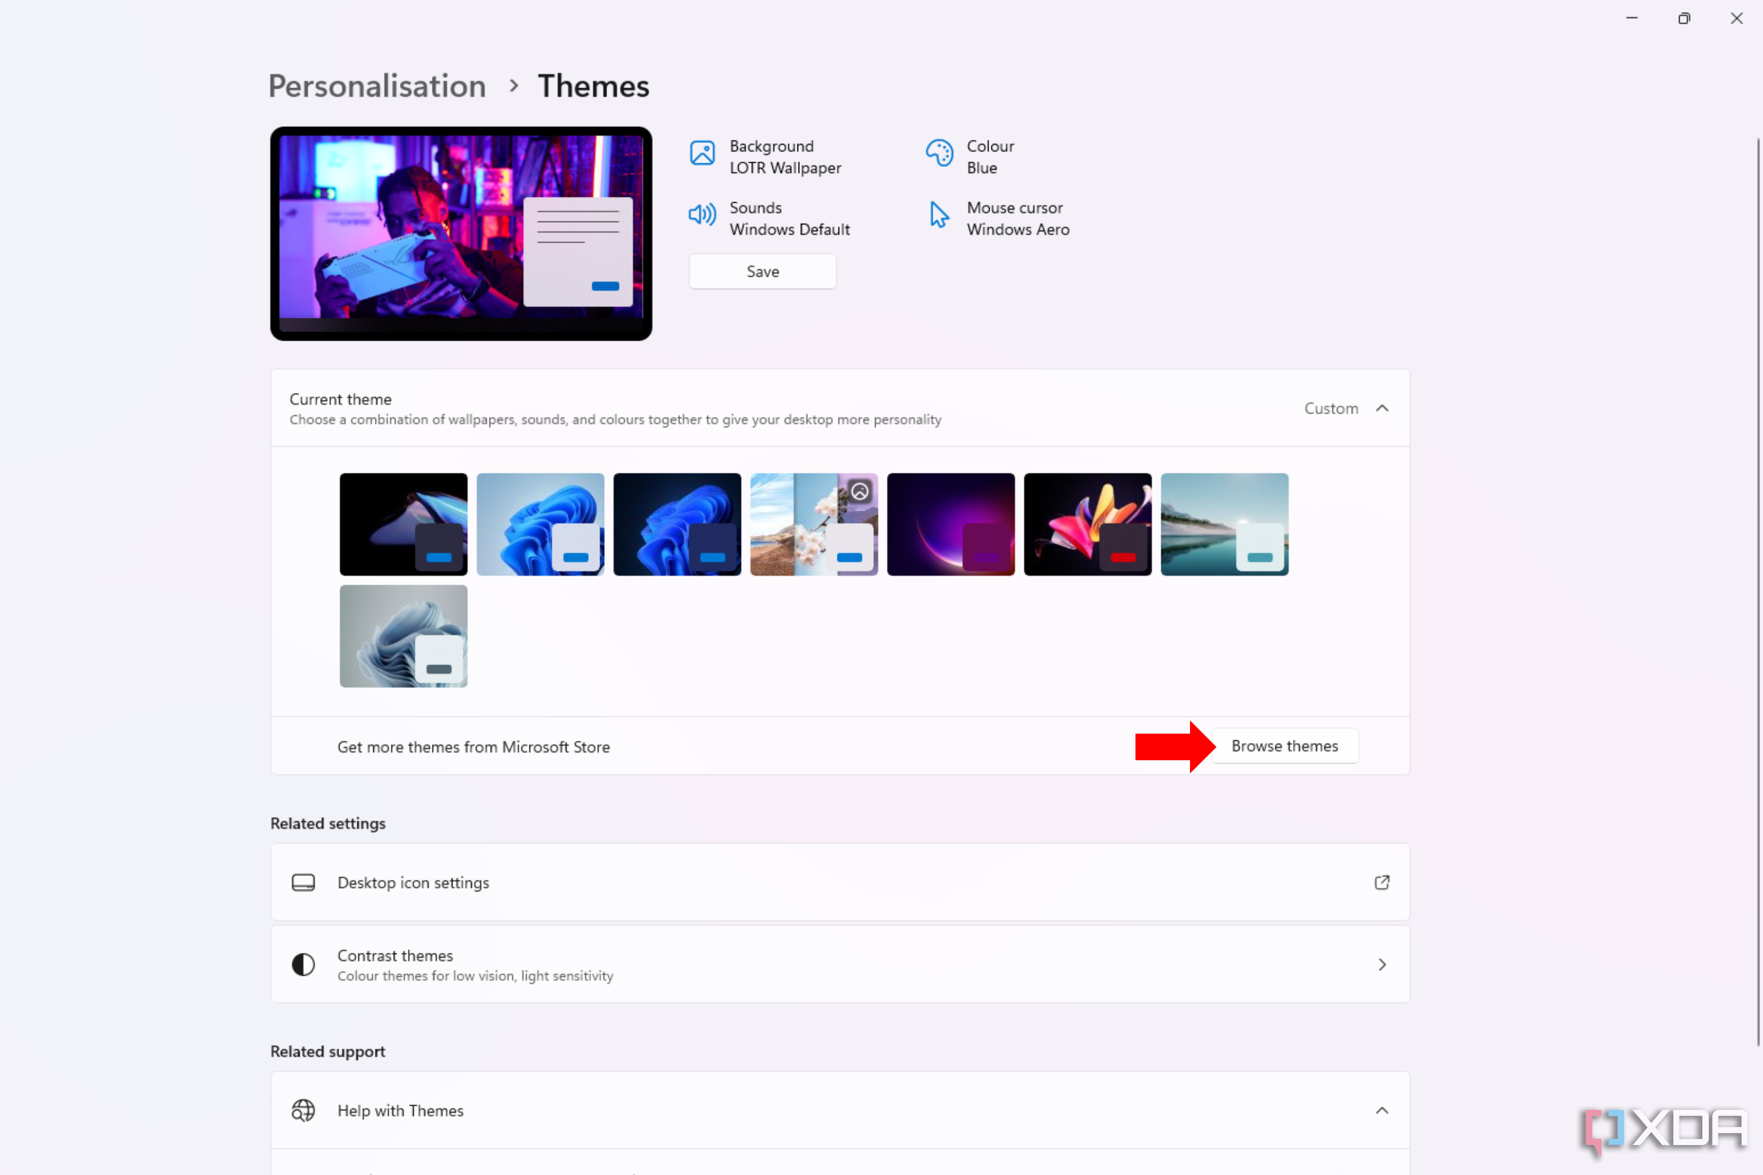Click the Custom theme dropdown label

(x=1331, y=408)
